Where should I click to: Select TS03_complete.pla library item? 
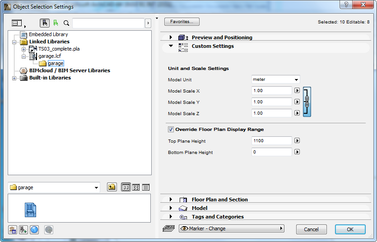click(x=59, y=49)
